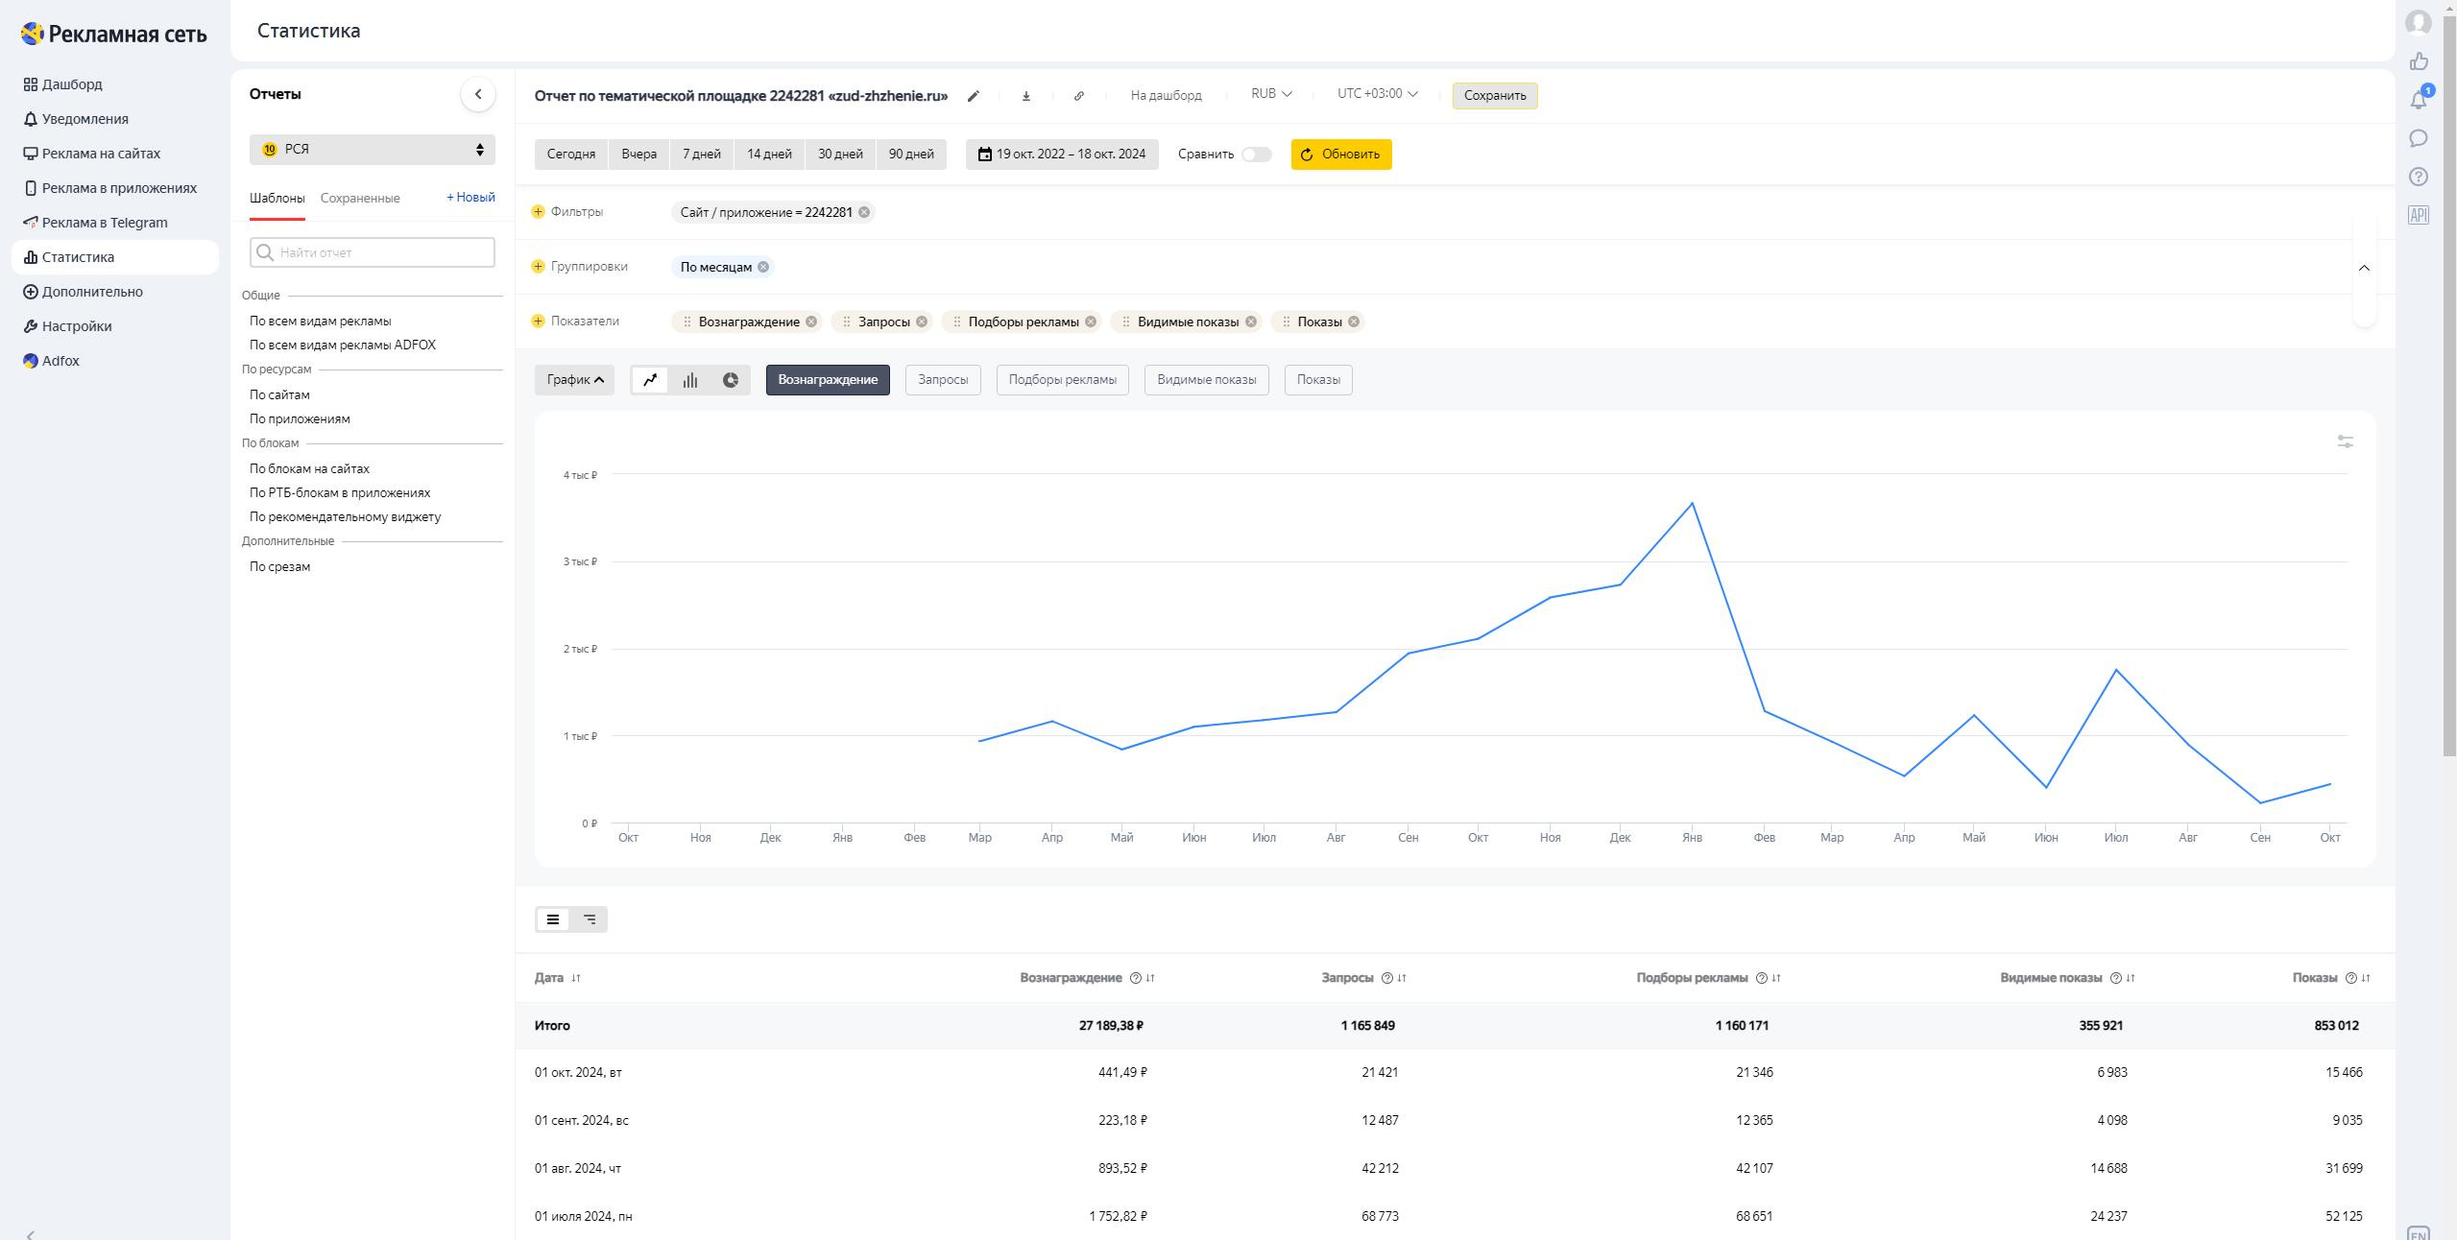Show Запросы on the chart
The width and height of the screenshot is (2457, 1240).
[943, 380]
